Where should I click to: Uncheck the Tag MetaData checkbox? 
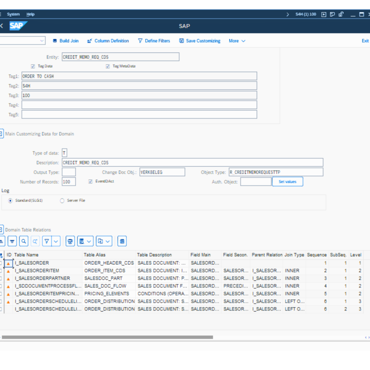pos(108,66)
